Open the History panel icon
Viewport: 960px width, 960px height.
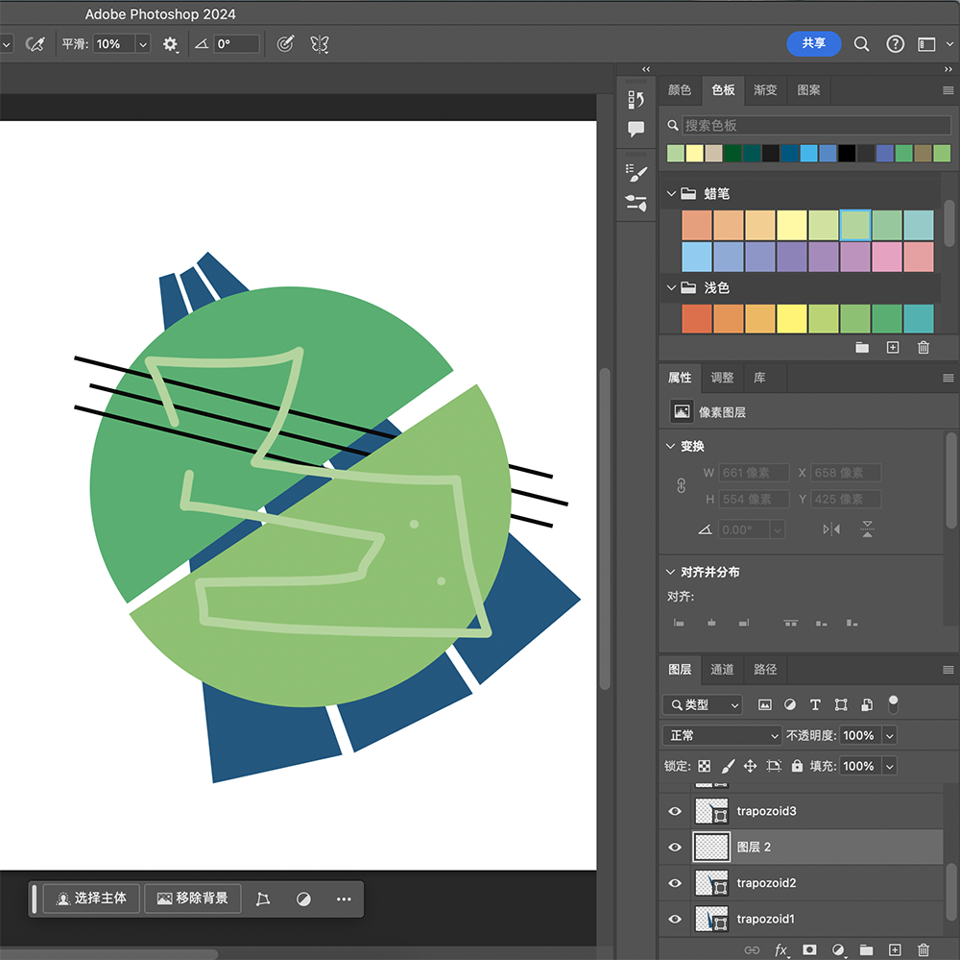(636, 100)
